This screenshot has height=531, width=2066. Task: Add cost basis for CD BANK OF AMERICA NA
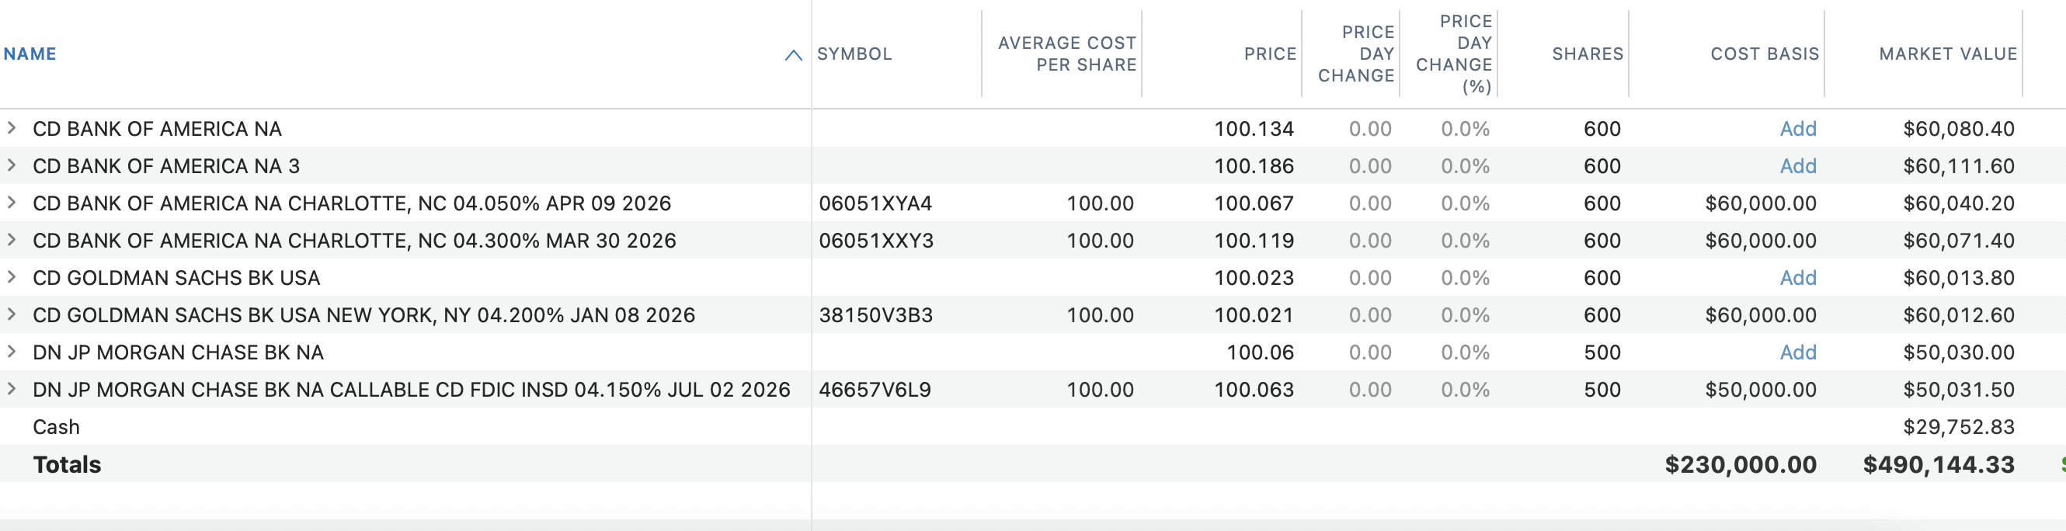click(1797, 129)
